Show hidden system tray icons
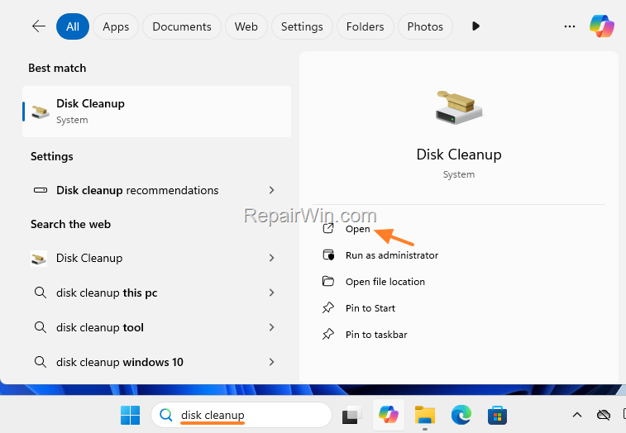626x433 pixels. (577, 415)
